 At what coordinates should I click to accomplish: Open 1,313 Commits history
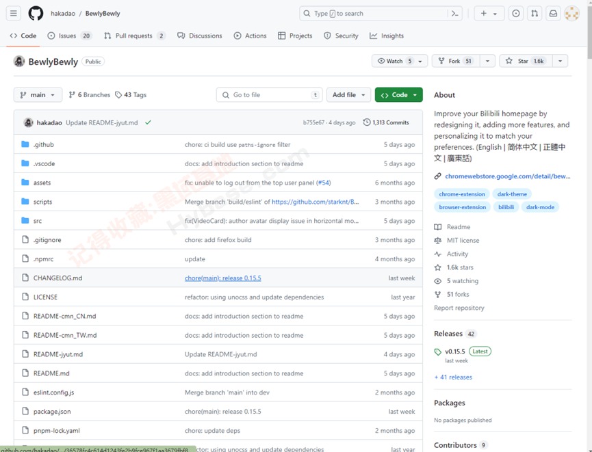[x=386, y=122]
